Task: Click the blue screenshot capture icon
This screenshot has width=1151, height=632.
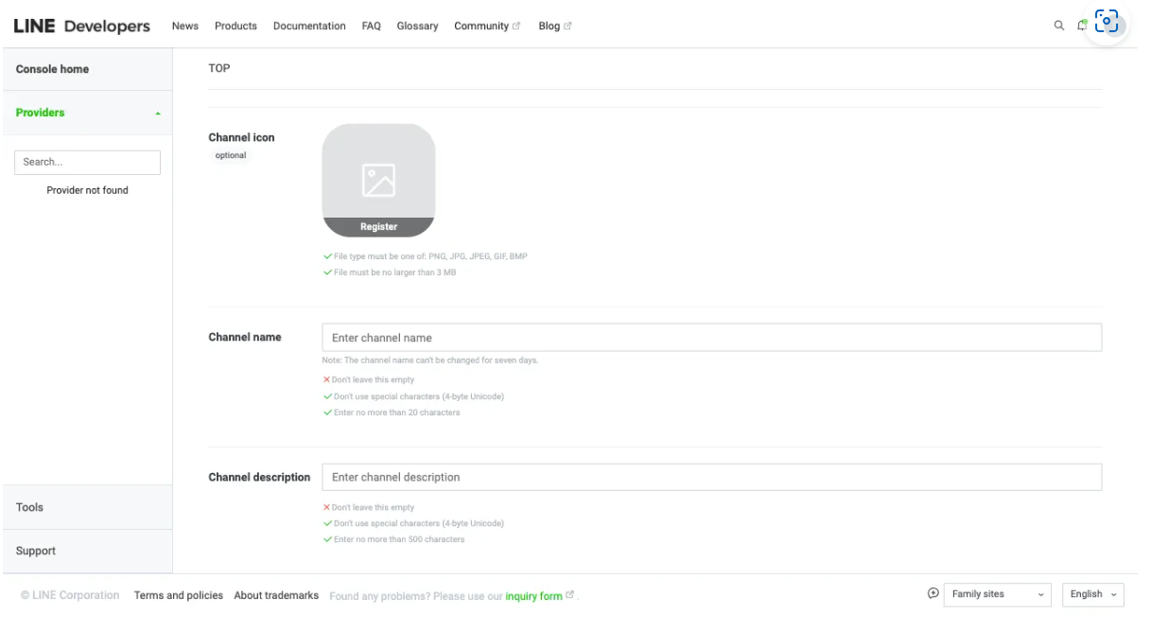Action: [x=1106, y=21]
